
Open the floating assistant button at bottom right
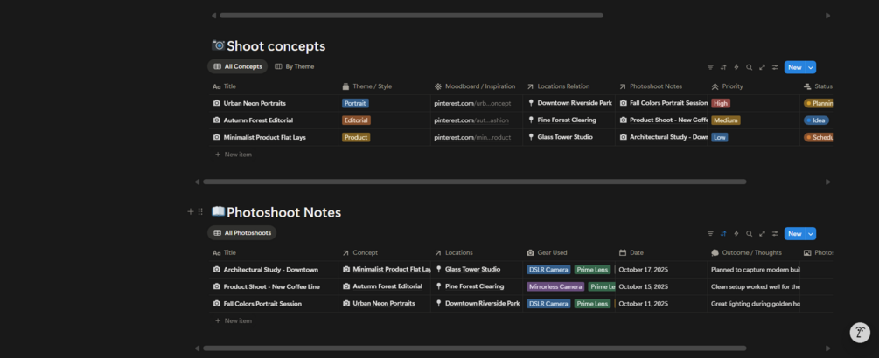860,333
